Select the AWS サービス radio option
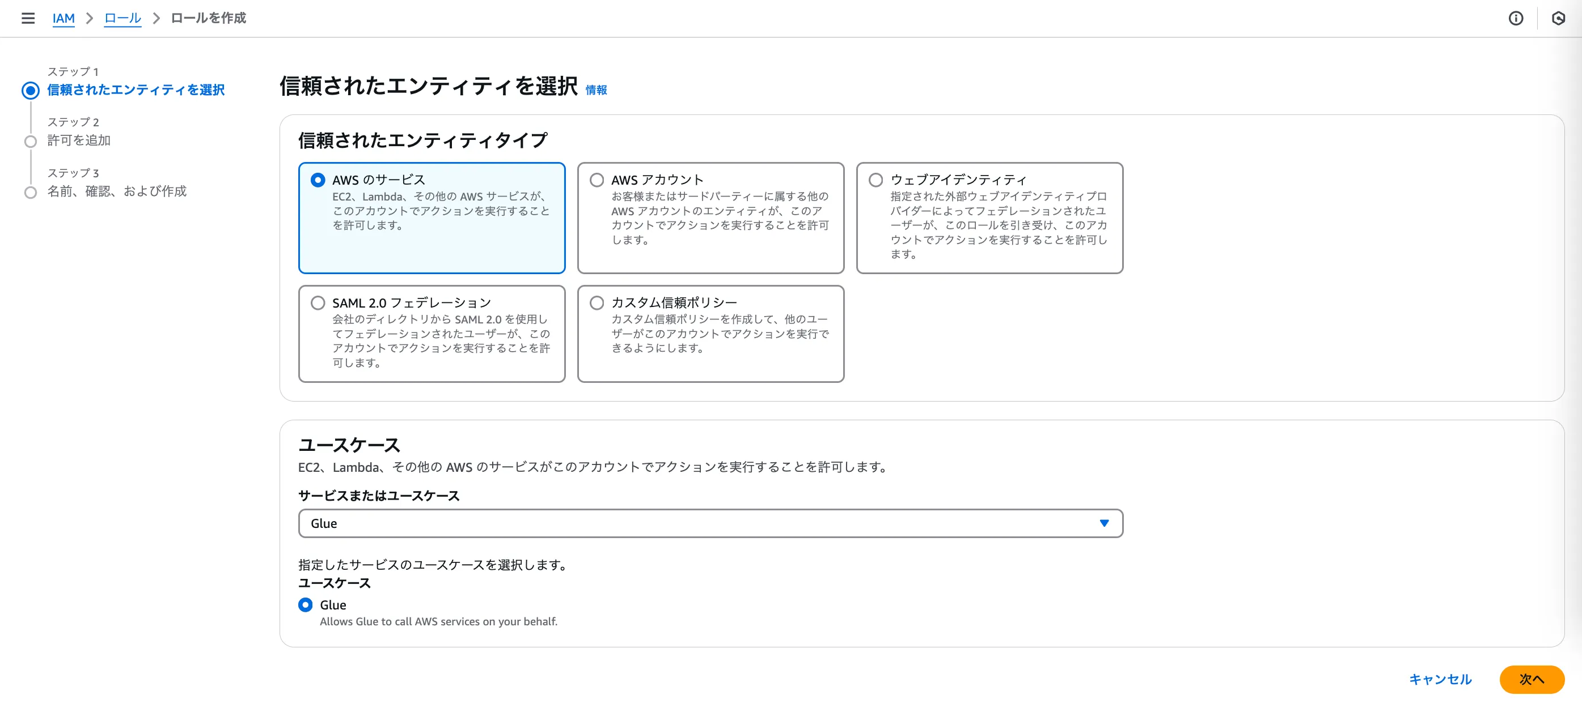 pyautogui.click(x=318, y=180)
